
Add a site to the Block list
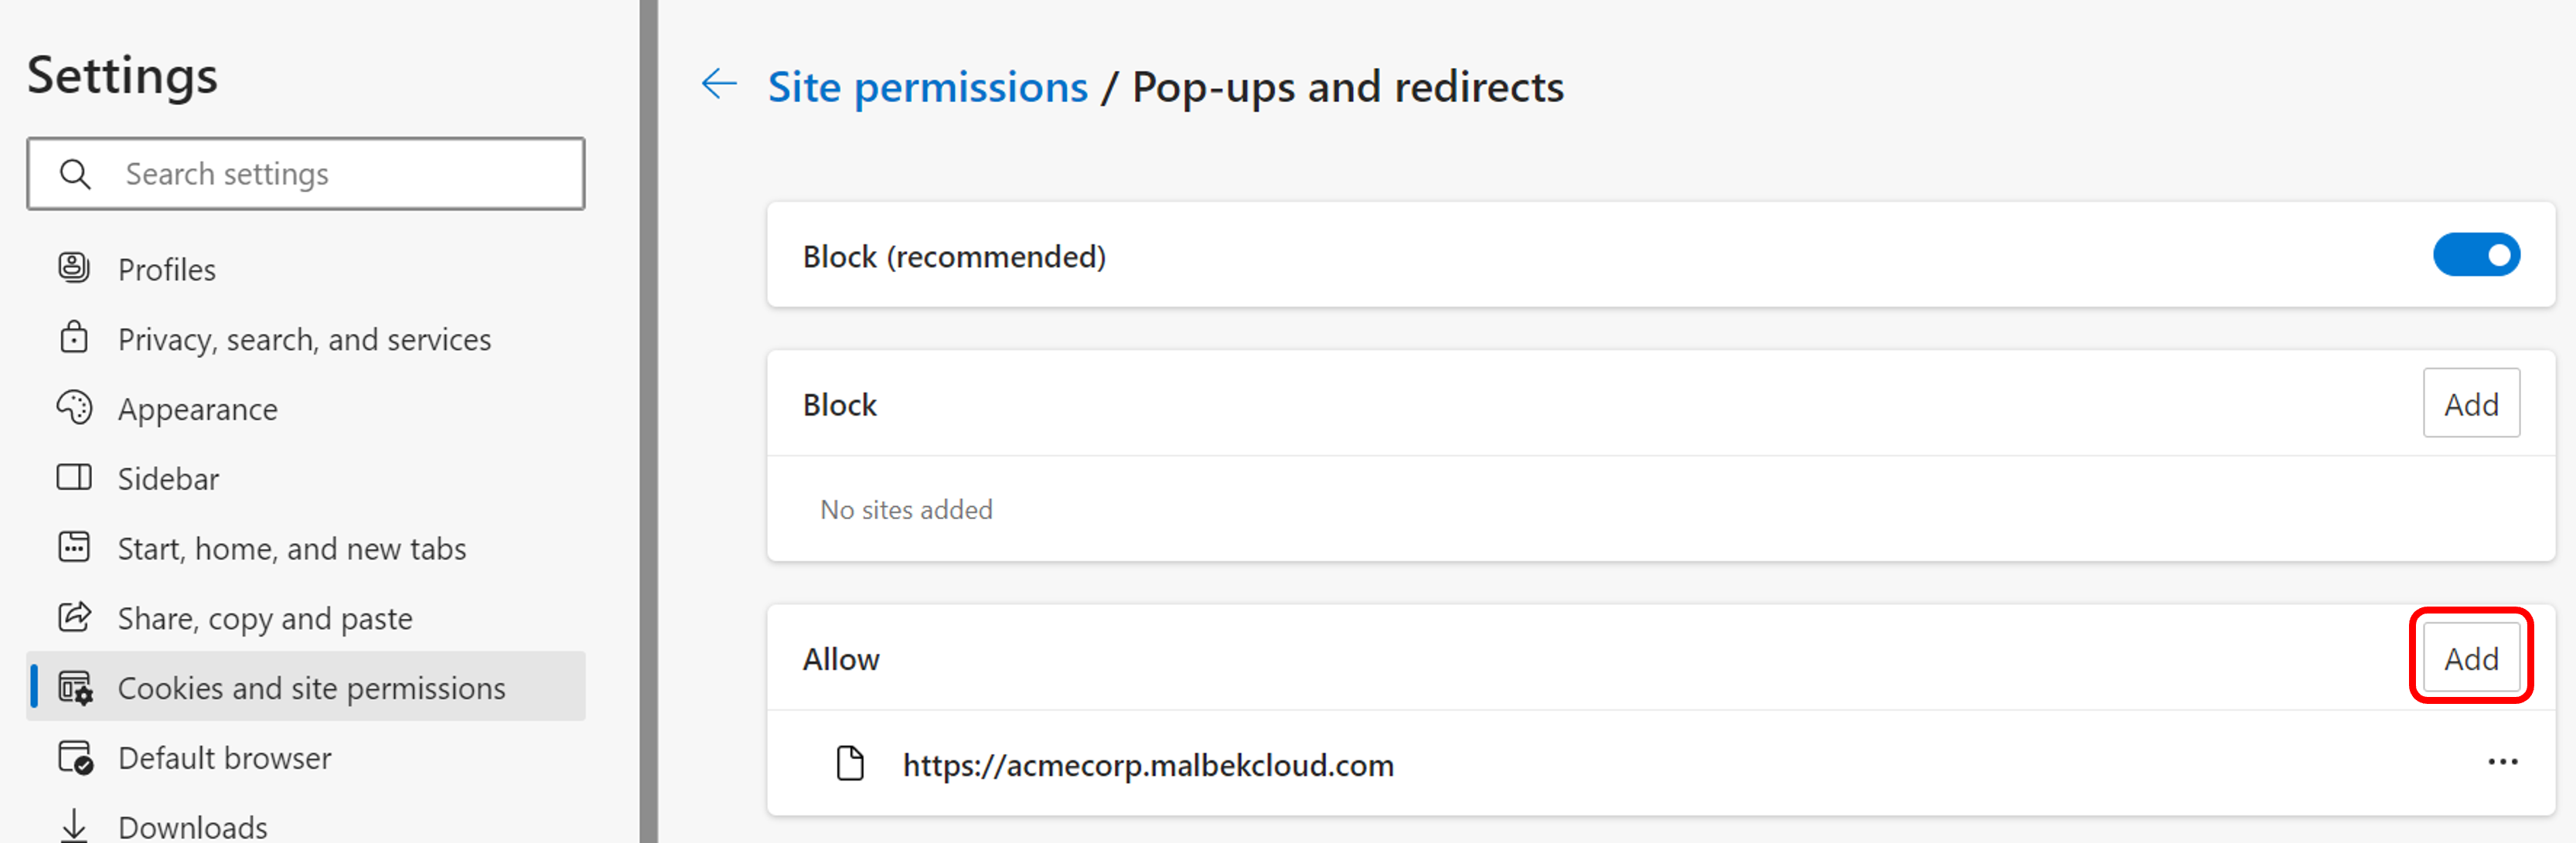tap(2470, 404)
